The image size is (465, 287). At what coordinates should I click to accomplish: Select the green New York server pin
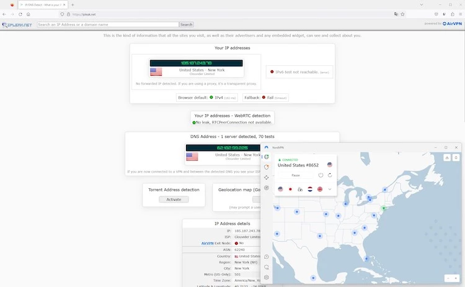(x=383, y=208)
